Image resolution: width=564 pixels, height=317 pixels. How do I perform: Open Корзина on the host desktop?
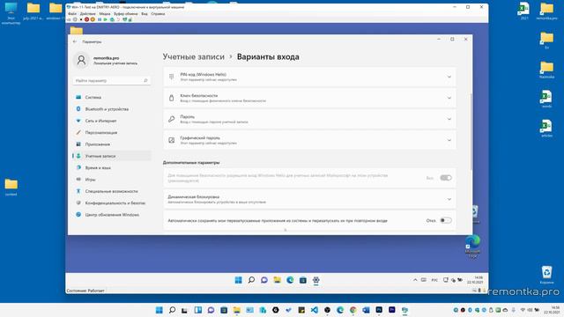click(x=546, y=275)
